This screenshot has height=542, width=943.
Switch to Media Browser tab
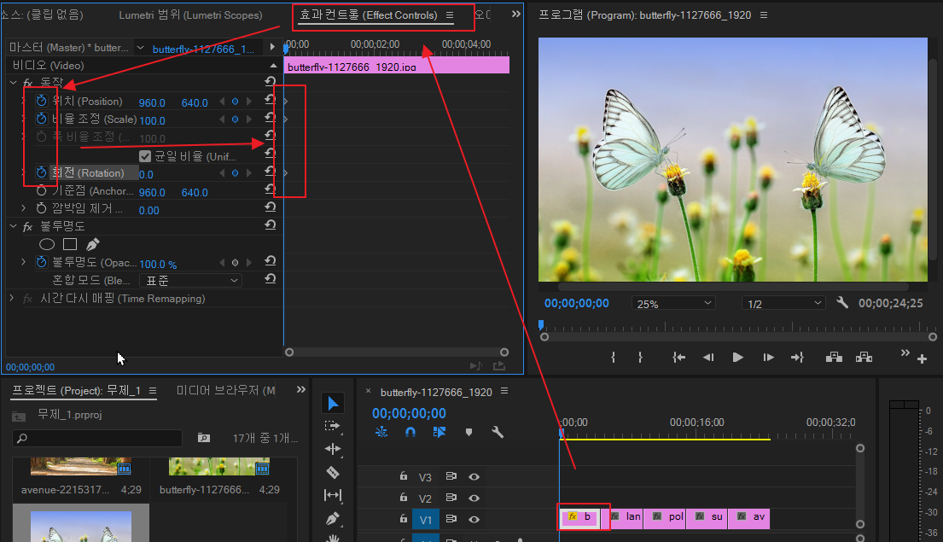point(225,390)
